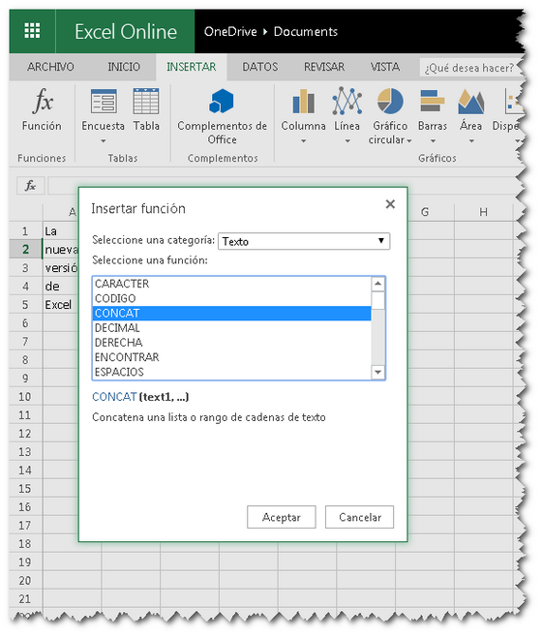Select row header 2
The height and width of the screenshot is (637, 542).
[25, 250]
